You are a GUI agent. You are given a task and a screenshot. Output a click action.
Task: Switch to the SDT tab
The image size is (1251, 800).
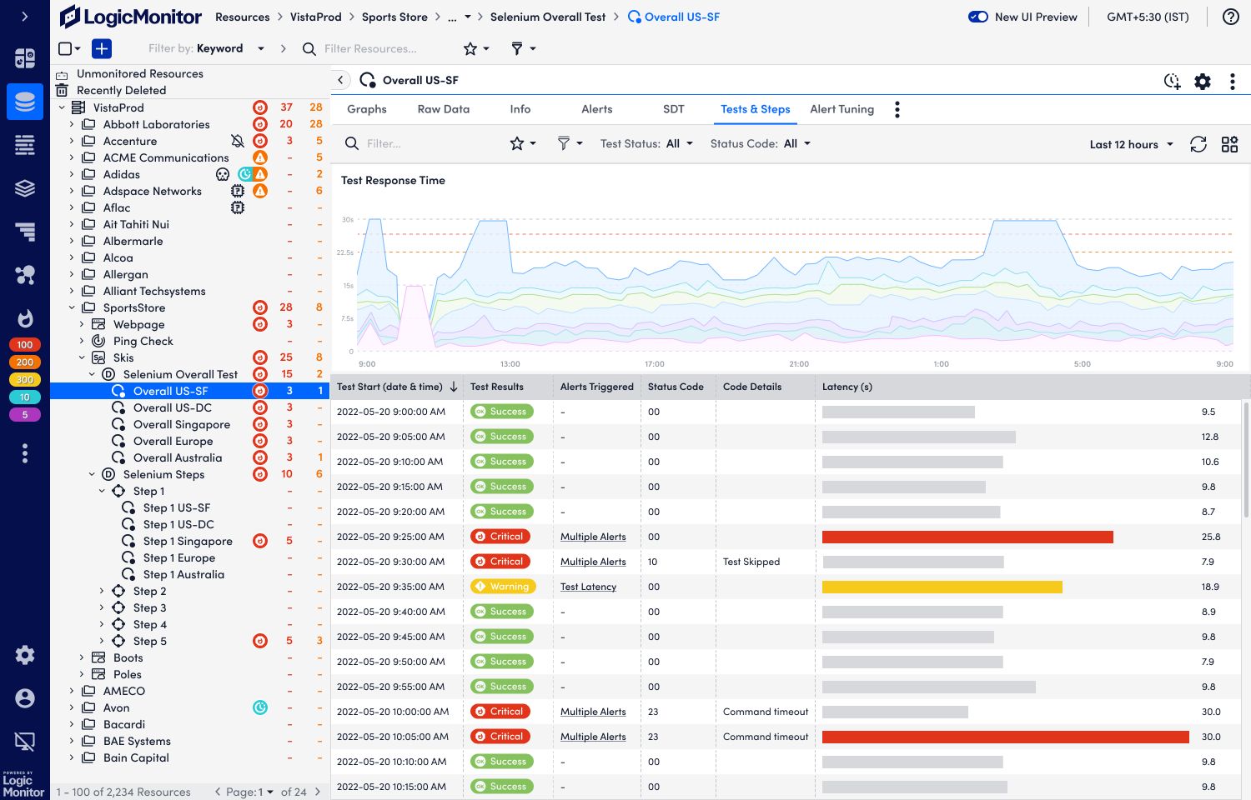pos(674,109)
